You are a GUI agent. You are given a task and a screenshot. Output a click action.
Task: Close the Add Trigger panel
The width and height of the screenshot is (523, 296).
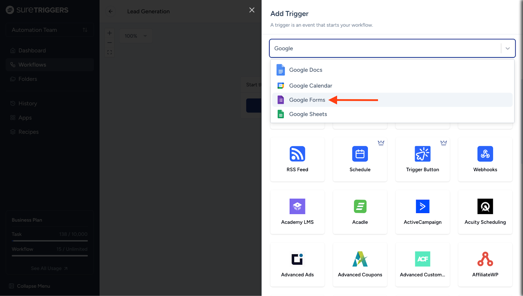point(252,10)
